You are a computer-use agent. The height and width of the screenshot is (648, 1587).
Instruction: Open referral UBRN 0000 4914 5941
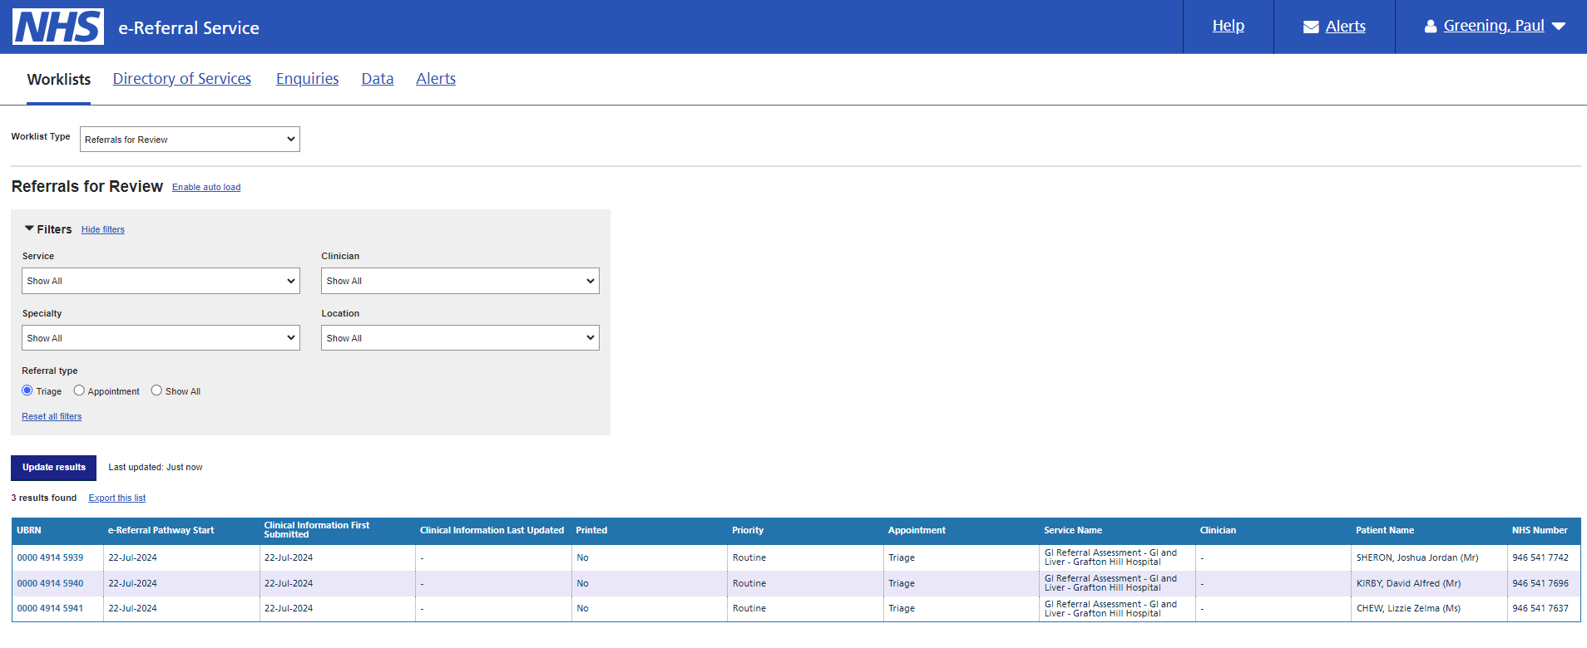tap(51, 608)
